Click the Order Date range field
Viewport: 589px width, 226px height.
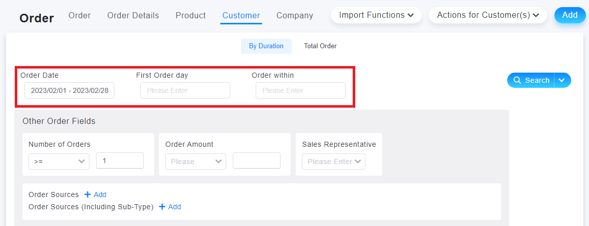(70, 90)
